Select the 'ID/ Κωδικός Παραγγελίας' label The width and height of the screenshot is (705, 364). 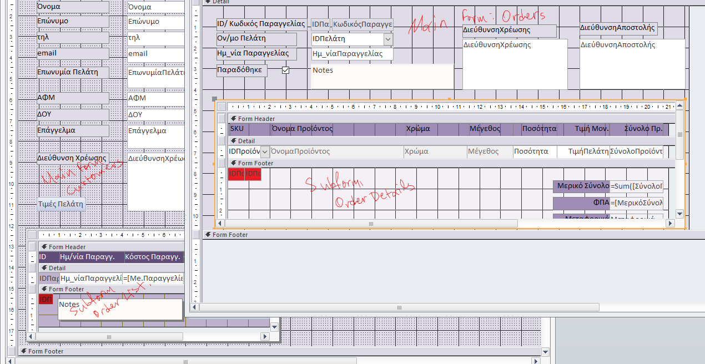point(261,24)
